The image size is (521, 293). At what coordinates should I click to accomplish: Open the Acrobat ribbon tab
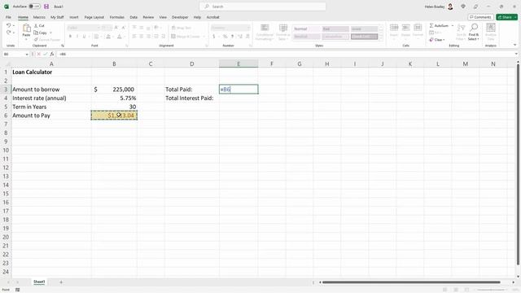212,17
